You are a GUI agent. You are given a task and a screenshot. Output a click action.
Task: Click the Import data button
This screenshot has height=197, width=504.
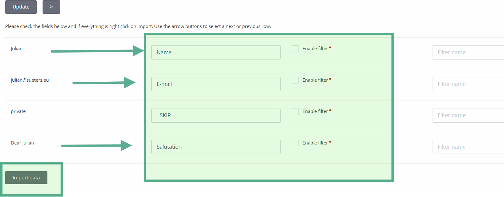tap(26, 178)
